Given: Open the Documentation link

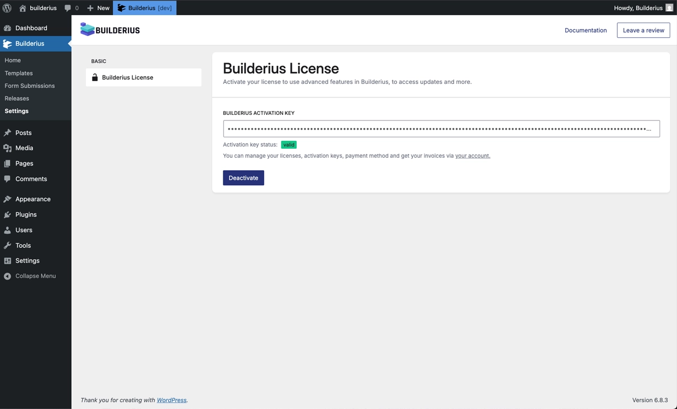Looking at the screenshot, I should click(586, 30).
